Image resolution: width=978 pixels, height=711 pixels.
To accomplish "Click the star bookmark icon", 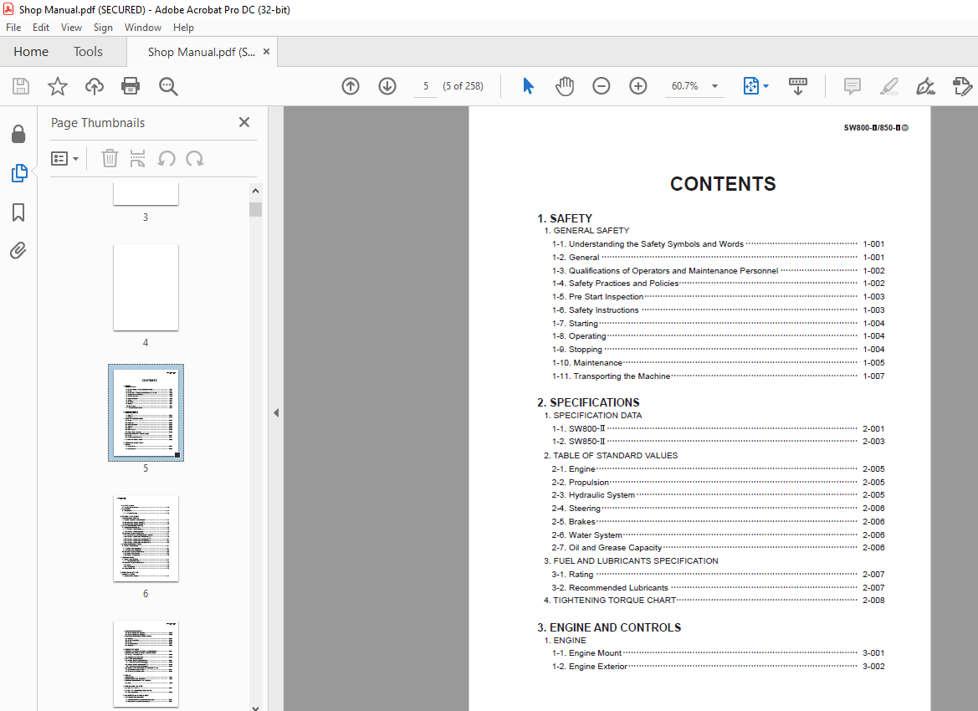I will click(58, 86).
